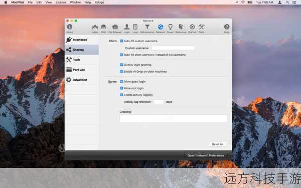301x188 pixels.
Task: Open the About toolbar icon
Action: 70,29
